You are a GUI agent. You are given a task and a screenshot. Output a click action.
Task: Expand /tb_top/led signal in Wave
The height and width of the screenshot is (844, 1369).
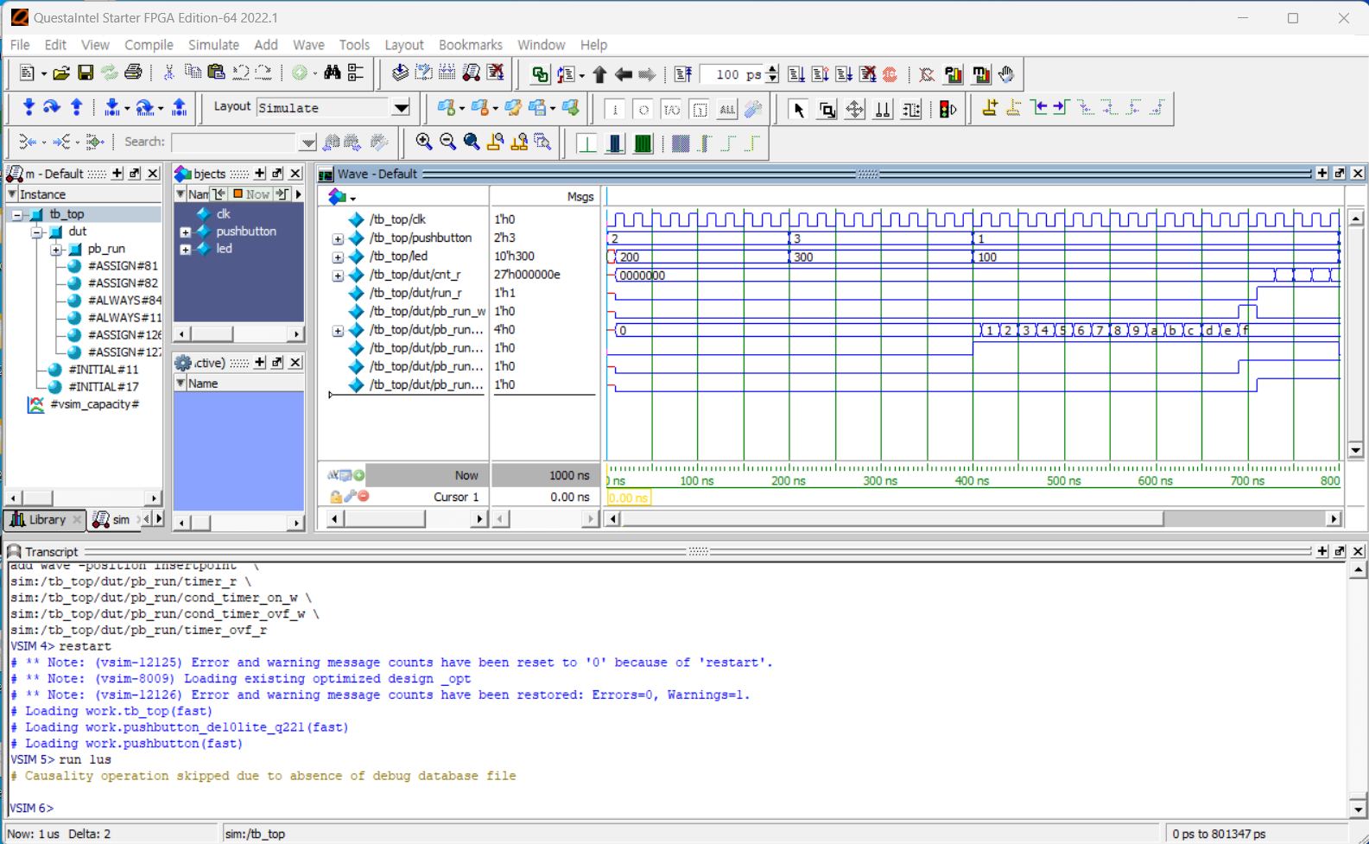338,257
